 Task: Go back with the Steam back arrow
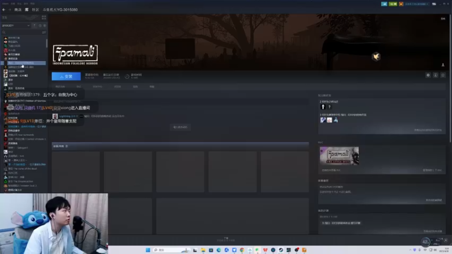point(4,10)
